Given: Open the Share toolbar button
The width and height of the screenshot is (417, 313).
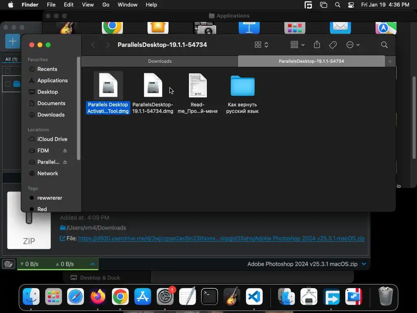Looking at the screenshot, I should pos(317,44).
